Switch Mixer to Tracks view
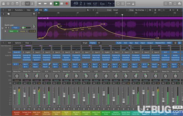This screenshot has height=116, width=183. point(93,43)
